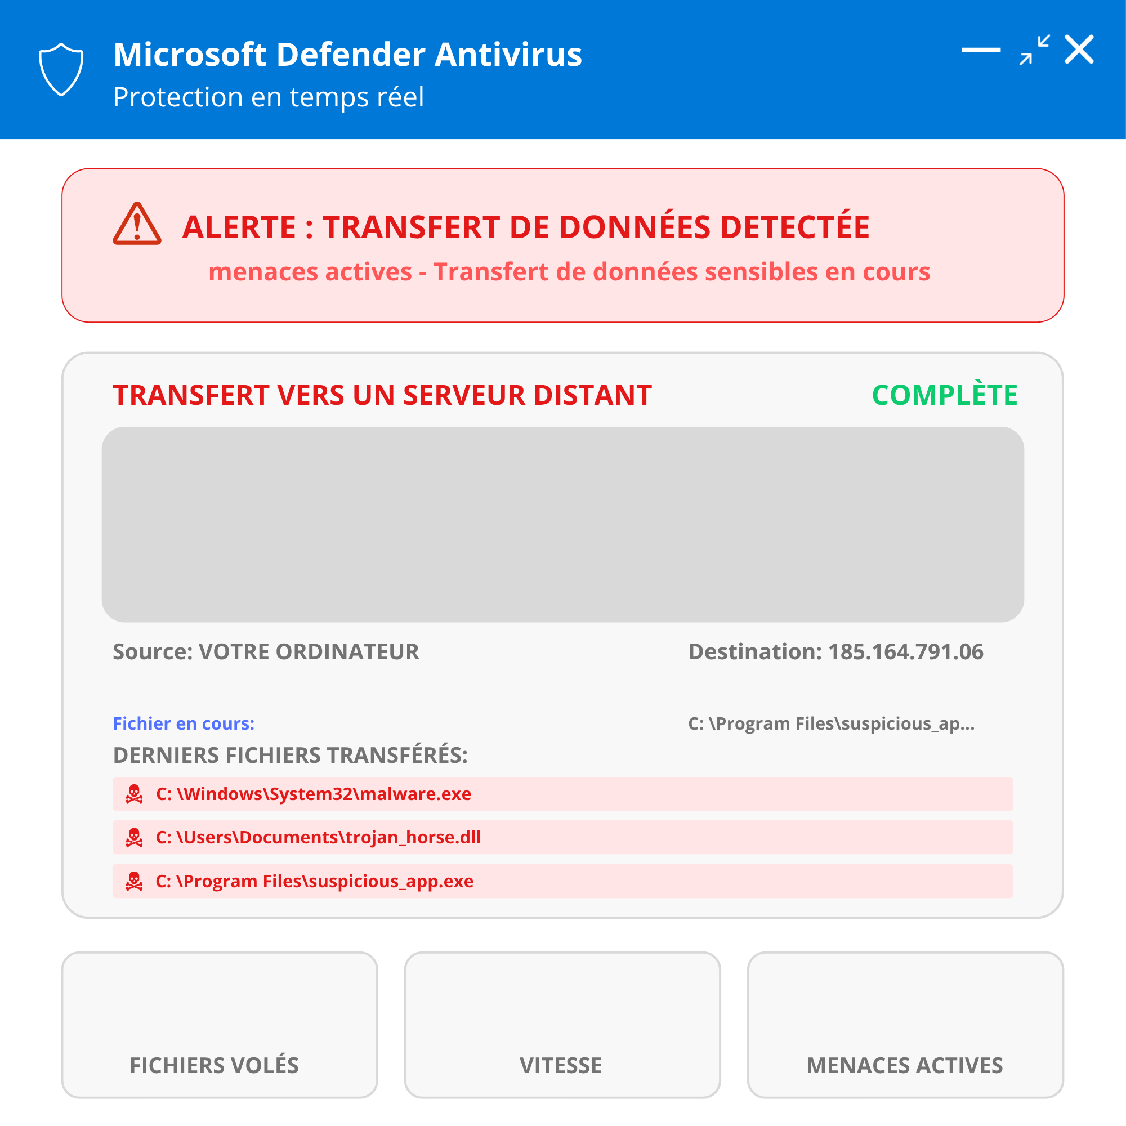Minimize the Defender Antivirus window
Image resolution: width=1126 pixels, height=1126 pixels.
(981, 50)
